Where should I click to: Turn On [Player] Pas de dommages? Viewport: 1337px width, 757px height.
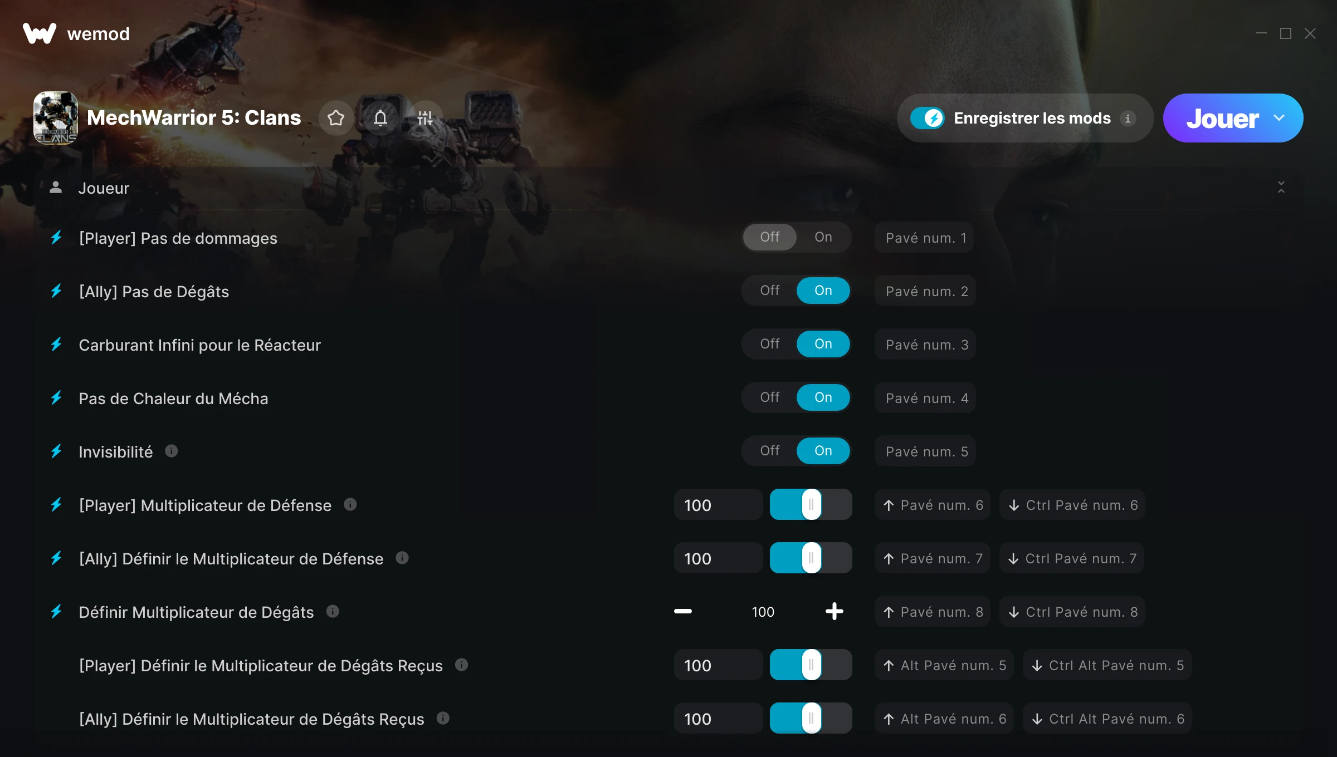tap(823, 237)
